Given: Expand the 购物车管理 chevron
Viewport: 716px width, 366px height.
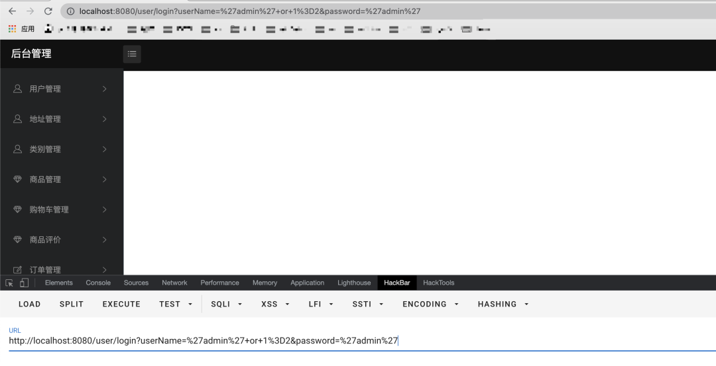Looking at the screenshot, I should point(105,209).
